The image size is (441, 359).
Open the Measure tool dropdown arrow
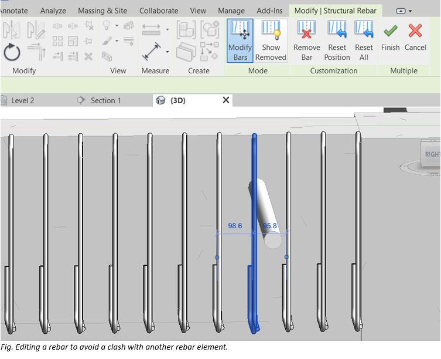[167, 29]
